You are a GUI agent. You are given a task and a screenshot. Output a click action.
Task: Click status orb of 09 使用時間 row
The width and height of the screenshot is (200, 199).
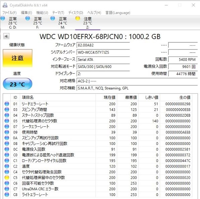point(7,132)
